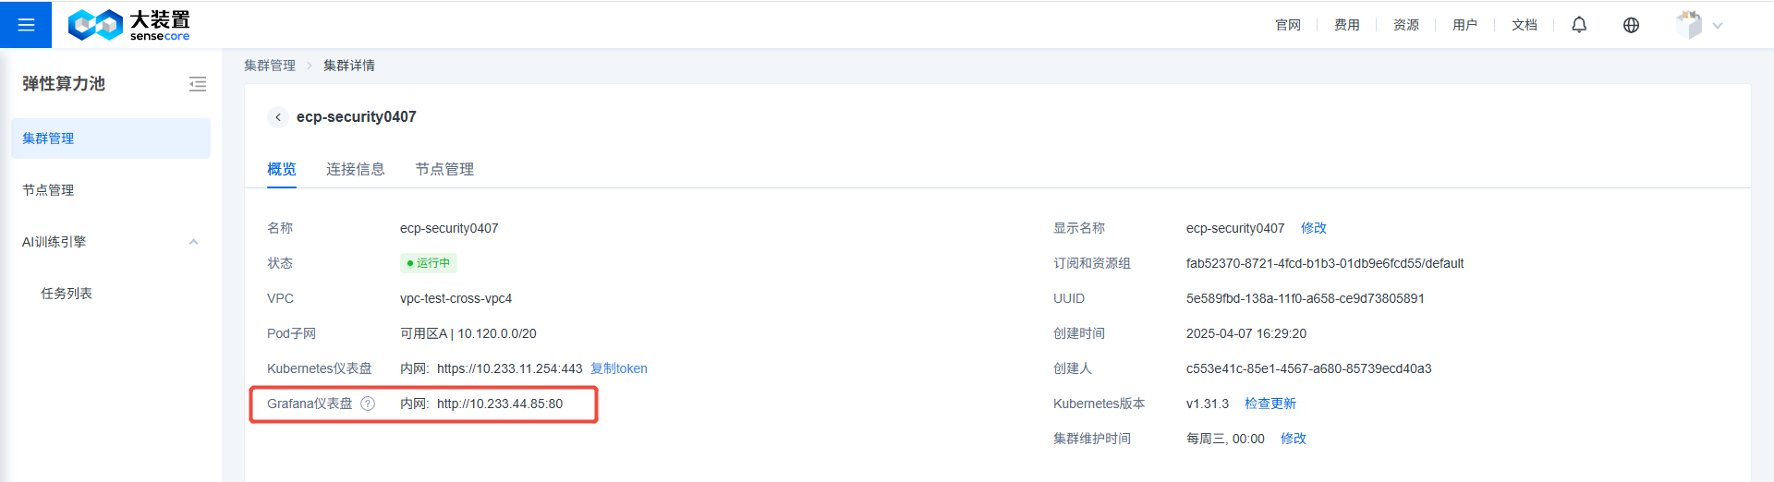Switch to the 连接信息 tab
This screenshot has width=1774, height=482.
coord(356,169)
